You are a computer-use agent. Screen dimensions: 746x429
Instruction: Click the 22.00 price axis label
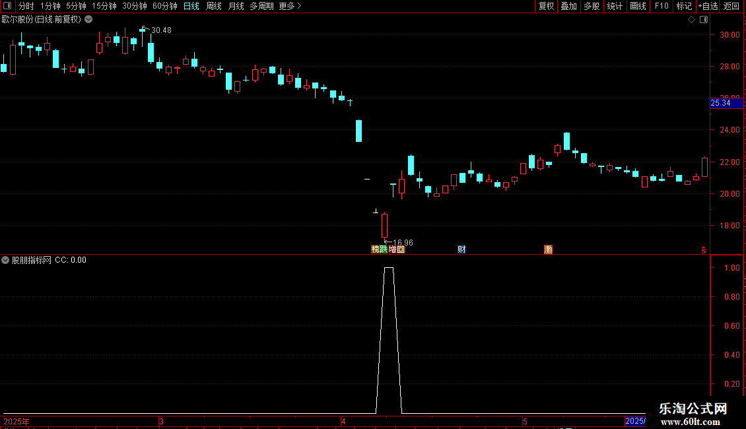729,162
